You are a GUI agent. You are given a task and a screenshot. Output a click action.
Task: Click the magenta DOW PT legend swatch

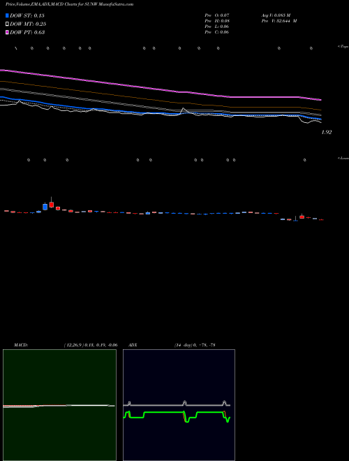(x=8, y=32)
